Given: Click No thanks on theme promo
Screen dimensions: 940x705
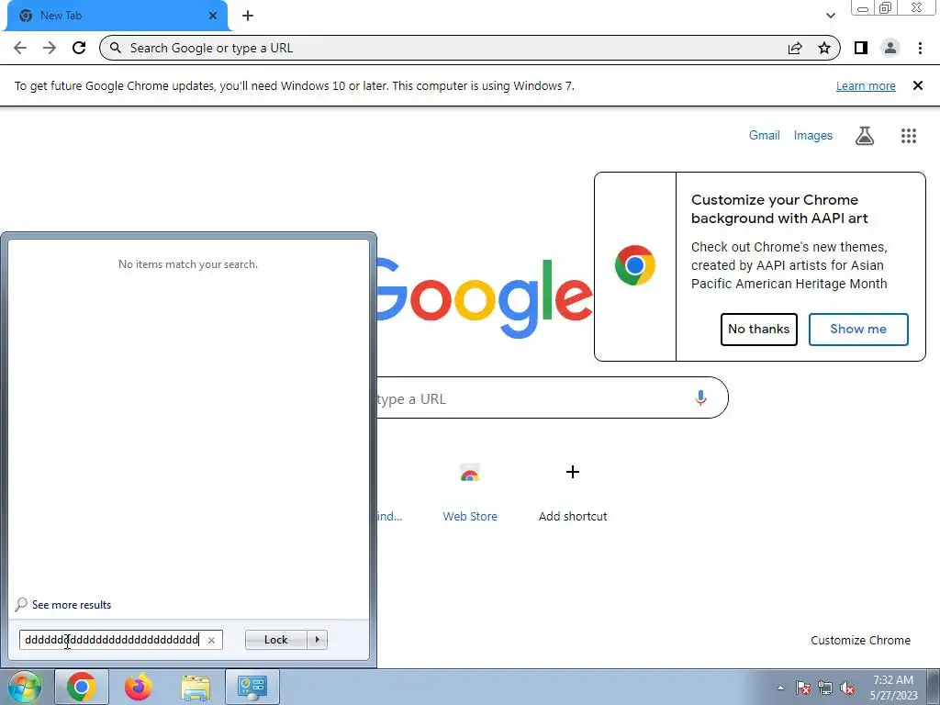Looking at the screenshot, I should 758,330.
